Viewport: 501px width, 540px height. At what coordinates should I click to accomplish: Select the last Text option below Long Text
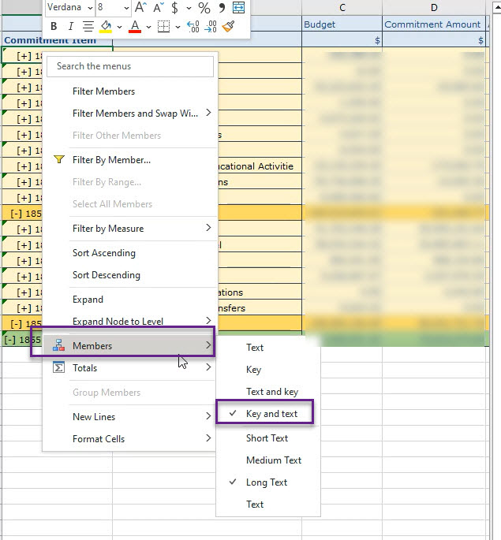pyautogui.click(x=268, y=505)
